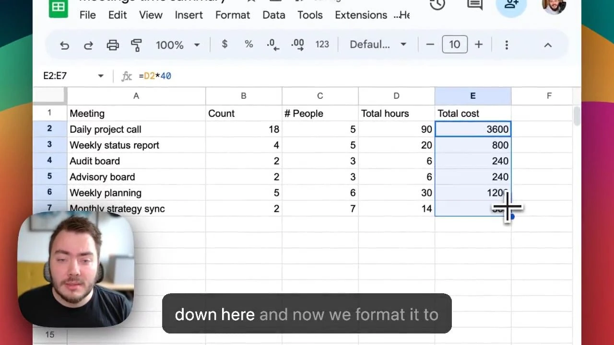The width and height of the screenshot is (614, 345).
Task: Open the Default font dropdown
Action: 378,45
